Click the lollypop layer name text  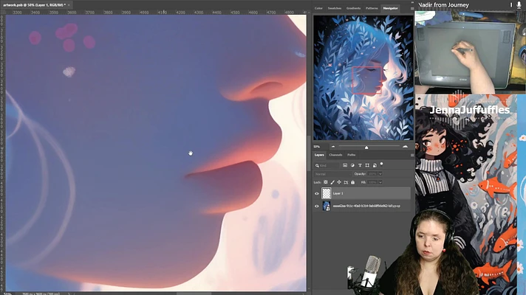point(366,206)
